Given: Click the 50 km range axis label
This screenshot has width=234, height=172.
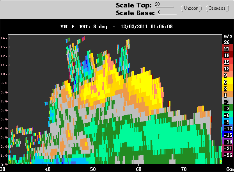Looking at the screenshot, I should pyautogui.click(x=93, y=169).
